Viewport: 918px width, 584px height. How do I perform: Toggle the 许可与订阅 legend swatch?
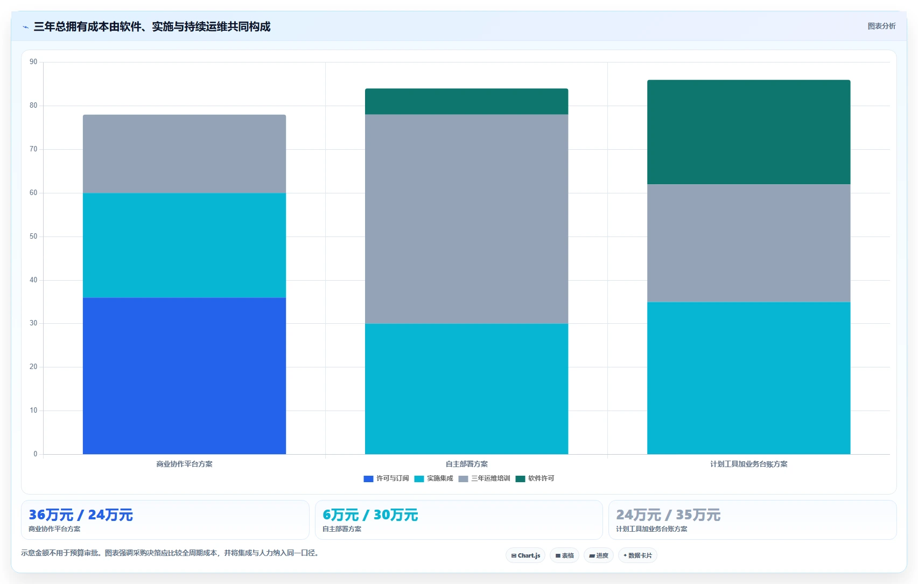(368, 478)
